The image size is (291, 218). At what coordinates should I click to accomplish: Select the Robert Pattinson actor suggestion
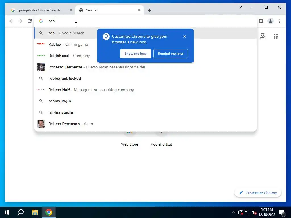point(146,124)
